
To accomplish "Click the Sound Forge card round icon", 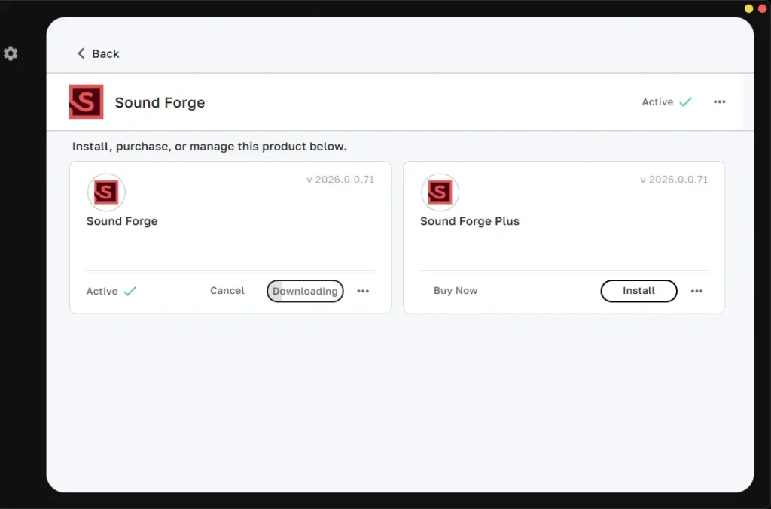I will (x=106, y=192).
